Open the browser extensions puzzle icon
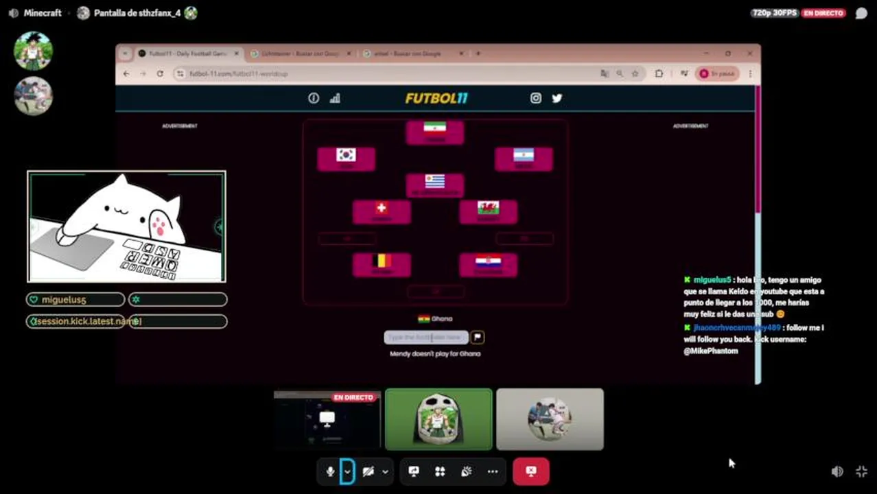This screenshot has width=877, height=494. click(x=659, y=73)
